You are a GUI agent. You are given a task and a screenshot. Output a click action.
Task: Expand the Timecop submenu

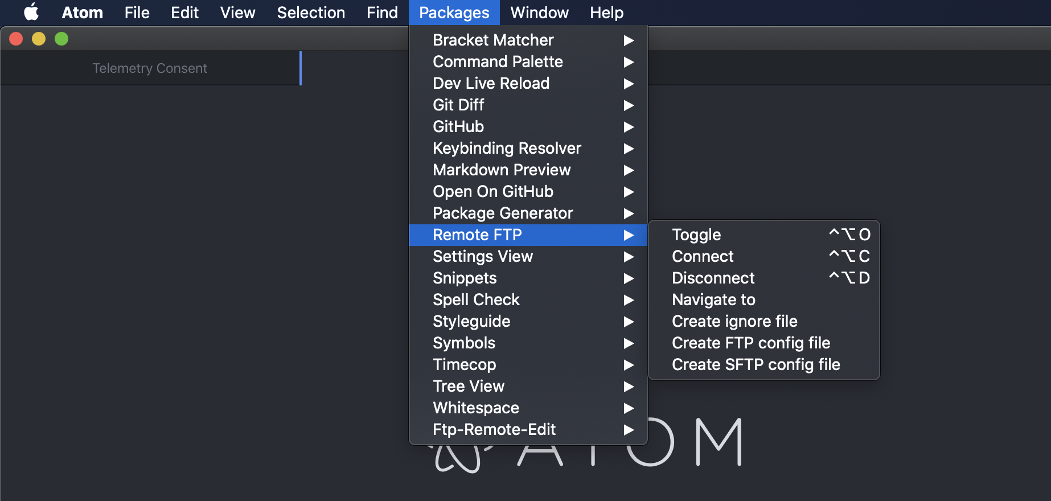528,365
